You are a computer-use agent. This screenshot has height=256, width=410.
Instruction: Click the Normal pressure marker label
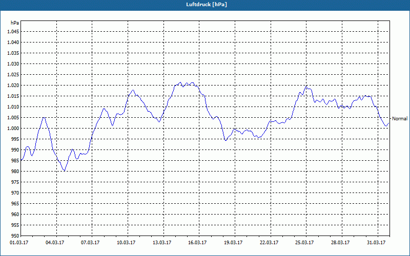400,119
